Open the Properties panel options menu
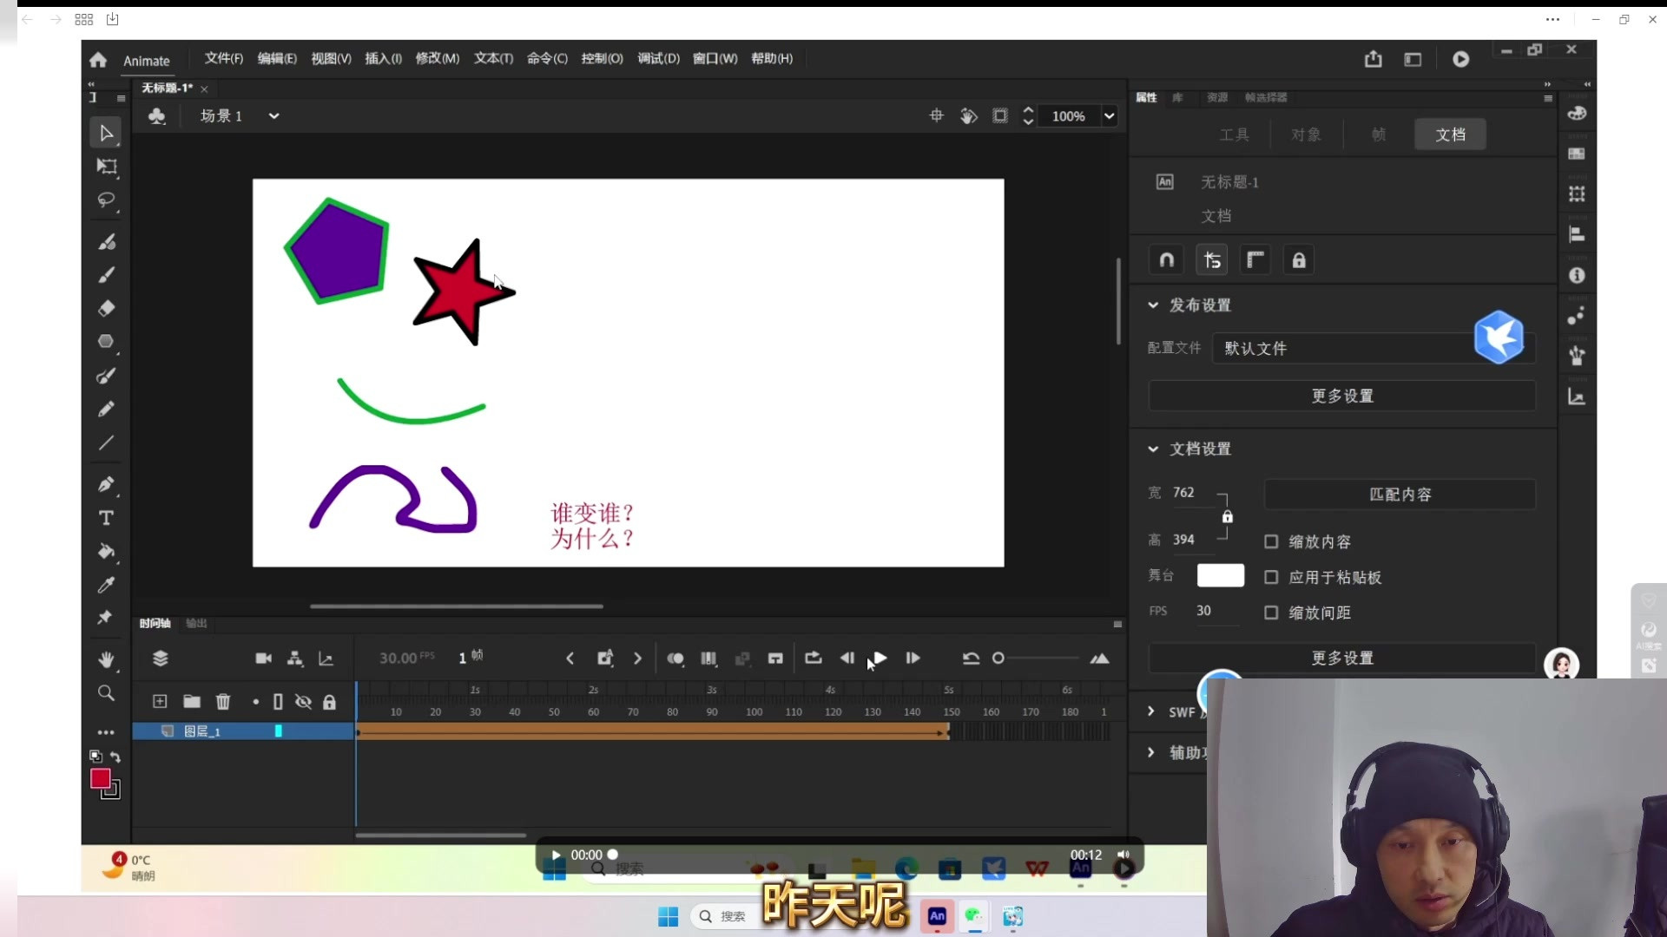 1548,98
